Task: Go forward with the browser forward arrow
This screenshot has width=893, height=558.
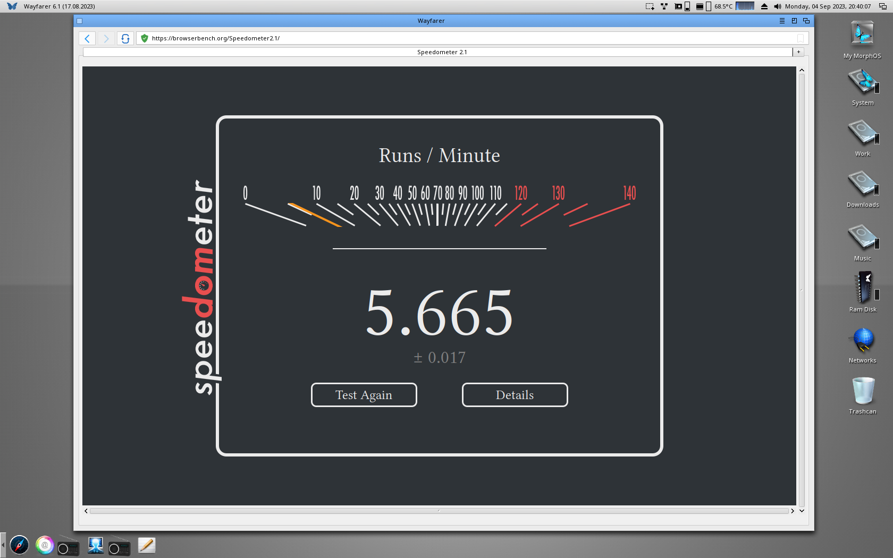Action: click(x=106, y=38)
